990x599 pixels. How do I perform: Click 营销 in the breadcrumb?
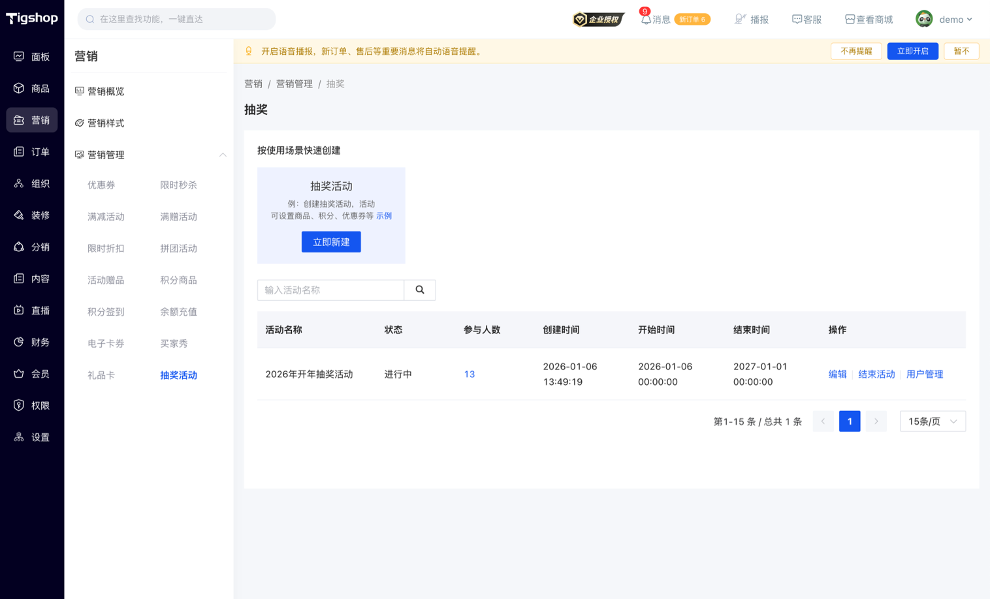pos(253,84)
